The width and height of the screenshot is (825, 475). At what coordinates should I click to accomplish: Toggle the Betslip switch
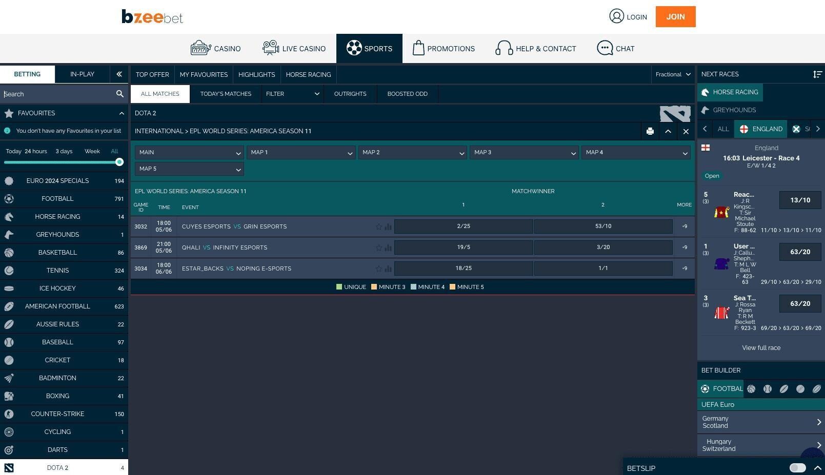pos(798,468)
